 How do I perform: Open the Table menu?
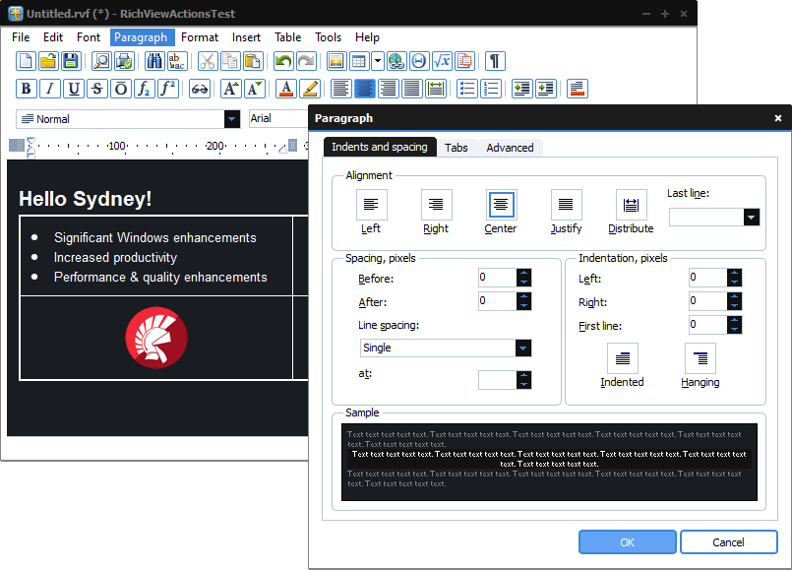[287, 36]
